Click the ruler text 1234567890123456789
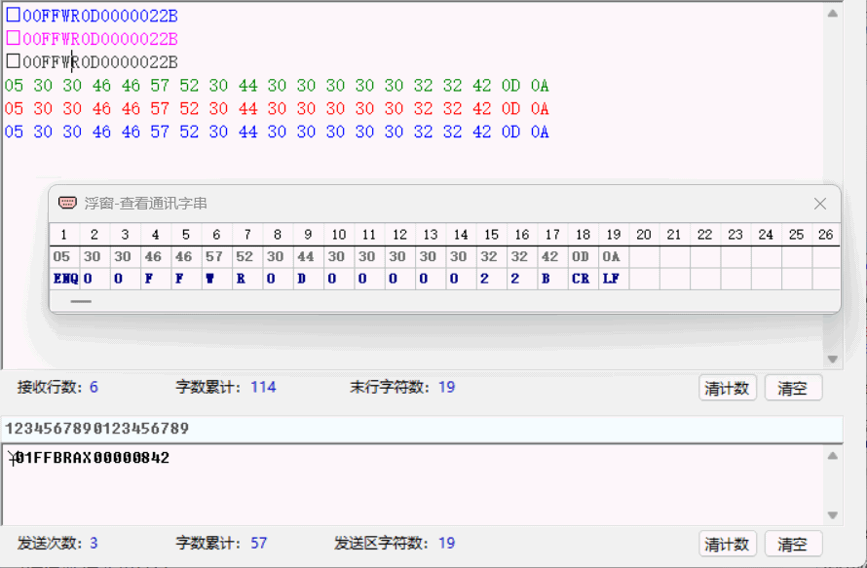 pos(96,429)
